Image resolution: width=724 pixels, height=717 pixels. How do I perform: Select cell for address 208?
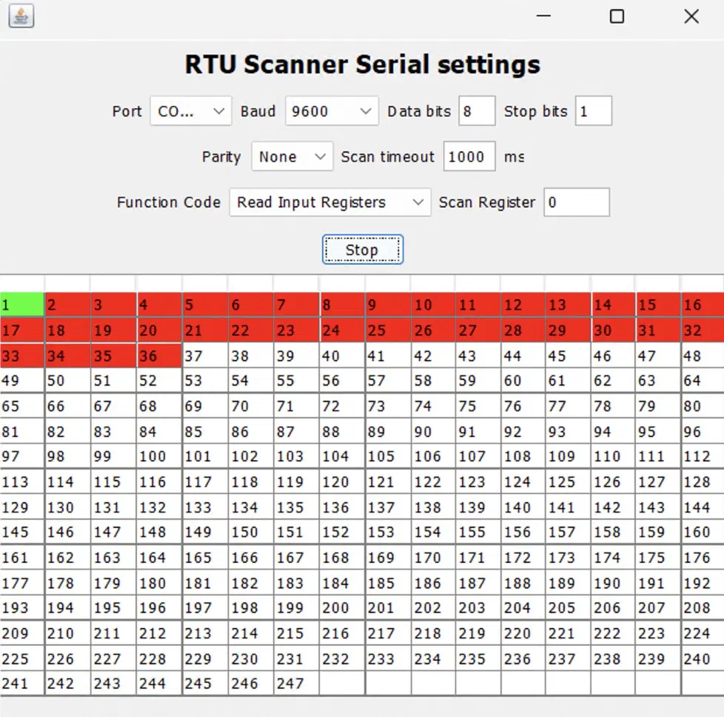703,608
